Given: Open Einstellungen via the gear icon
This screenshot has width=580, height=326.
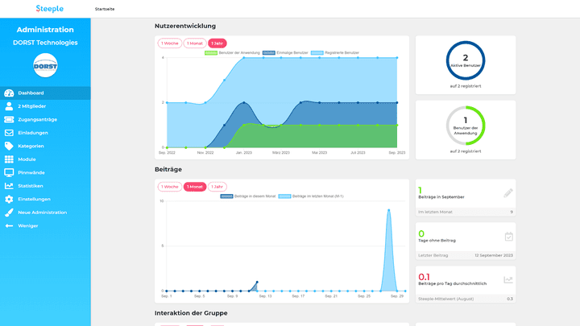Looking at the screenshot, I should click(10, 199).
